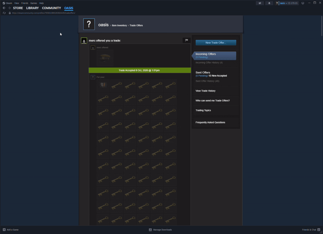The width and height of the screenshot is (323, 234).
Task: Click the page vertical scrollbar thumb
Action: pyautogui.click(x=322, y=26)
